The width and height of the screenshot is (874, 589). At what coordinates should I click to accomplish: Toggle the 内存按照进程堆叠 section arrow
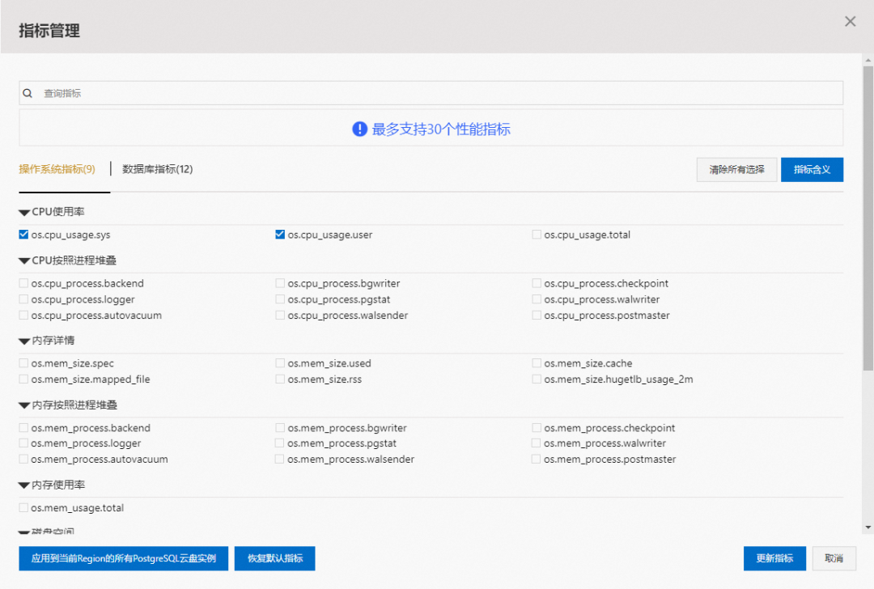point(24,405)
